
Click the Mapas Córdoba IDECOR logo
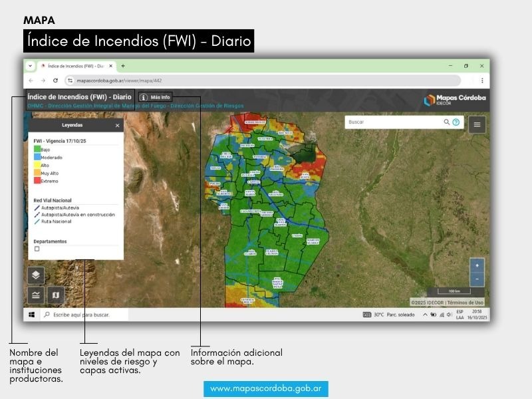455,100
